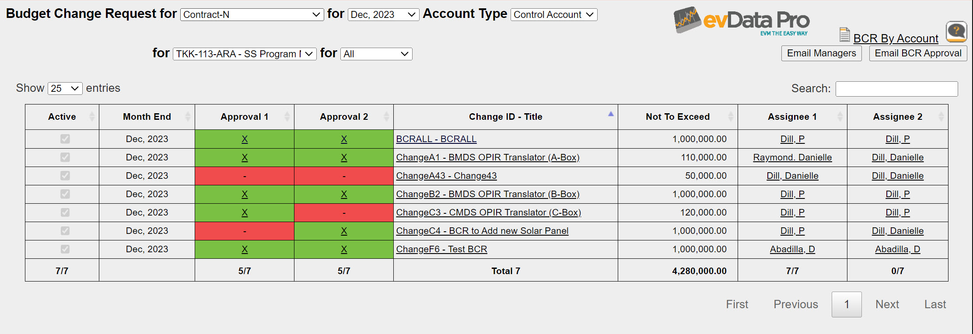Open Assignee 1 Dill, P for BCRALL
Viewport: 973px width, 334px height.
792,139
